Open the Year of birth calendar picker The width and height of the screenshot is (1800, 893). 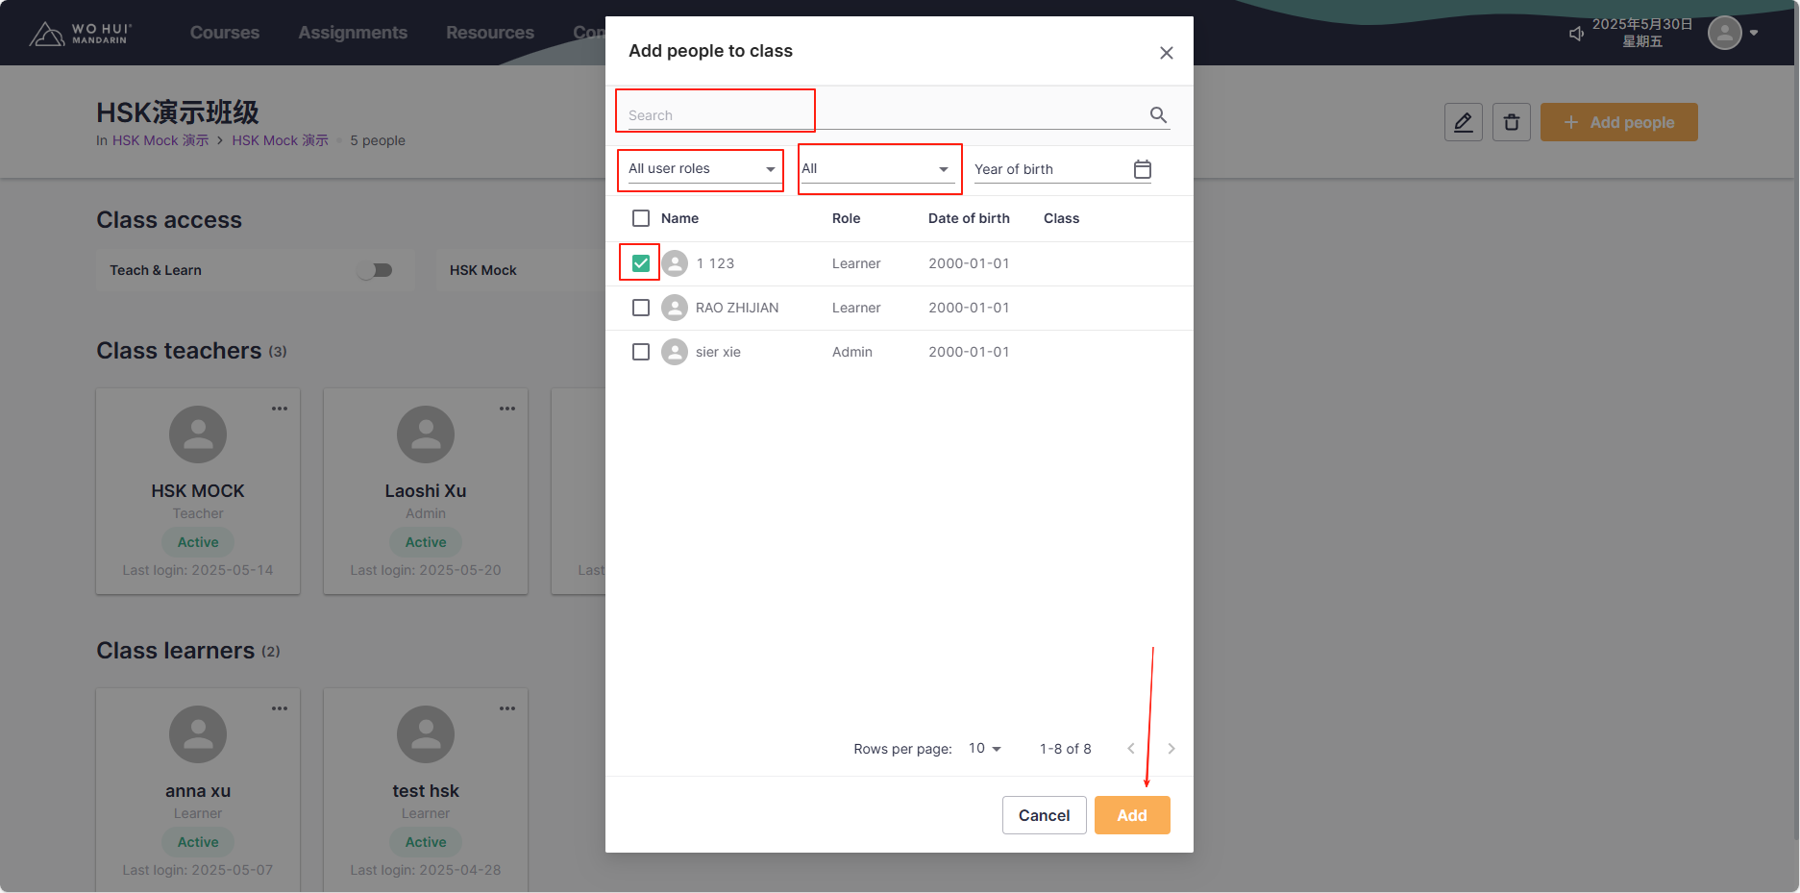tap(1142, 169)
